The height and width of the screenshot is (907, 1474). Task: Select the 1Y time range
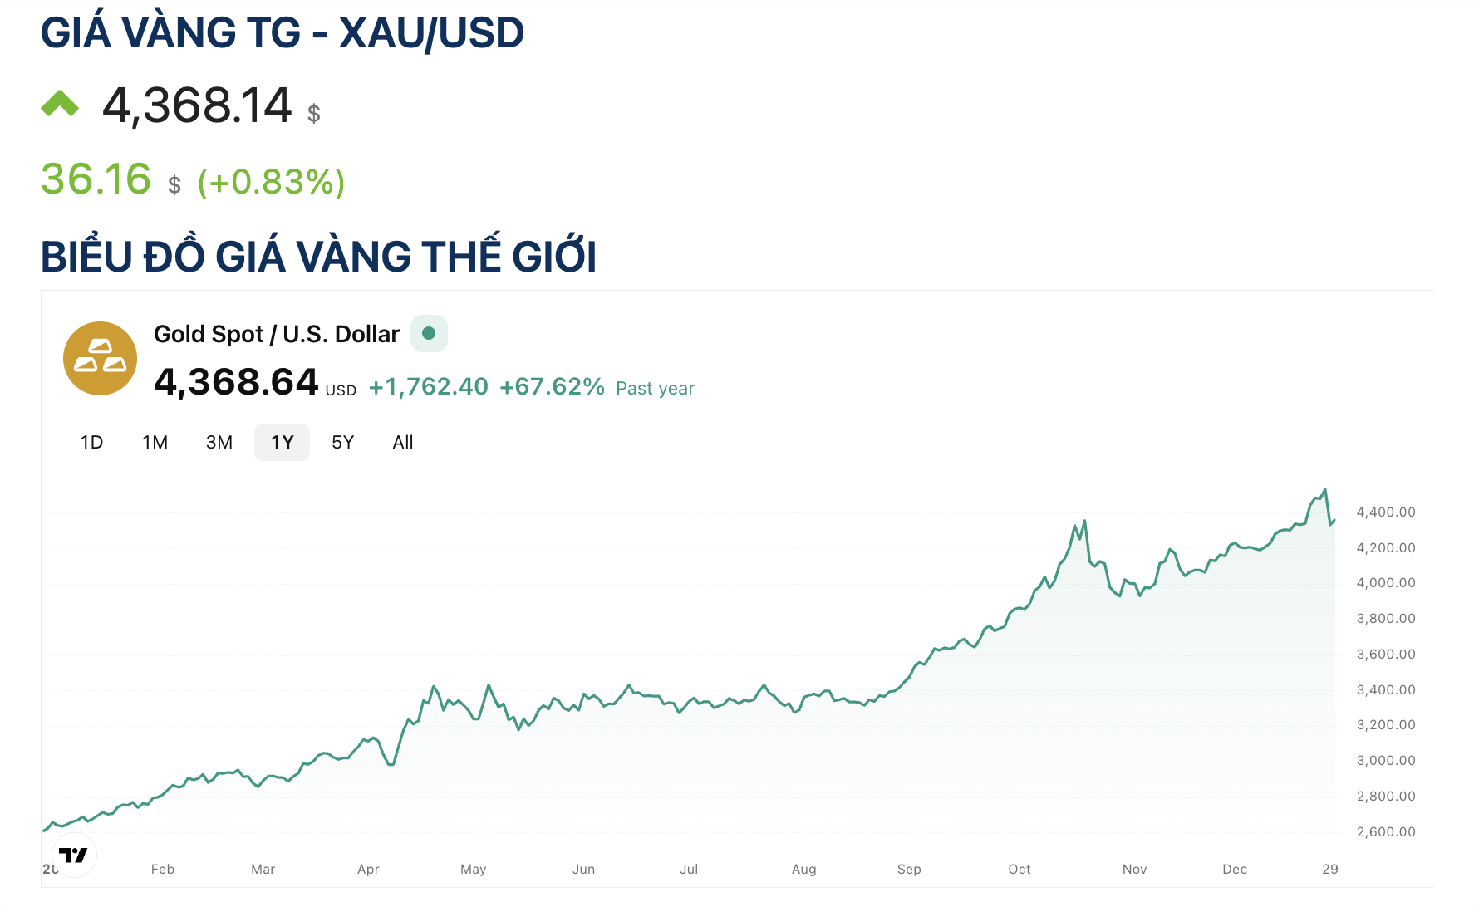pyautogui.click(x=282, y=442)
